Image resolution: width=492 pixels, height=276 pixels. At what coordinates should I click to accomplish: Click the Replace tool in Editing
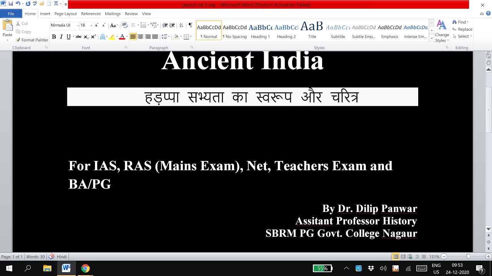pos(462,29)
